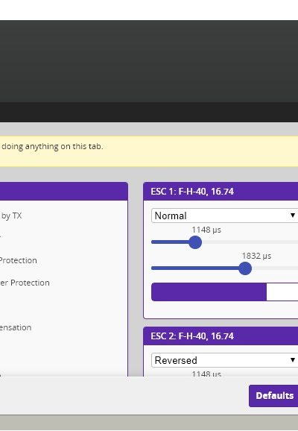
Task: Click the Defaults button
Action: click(274, 396)
